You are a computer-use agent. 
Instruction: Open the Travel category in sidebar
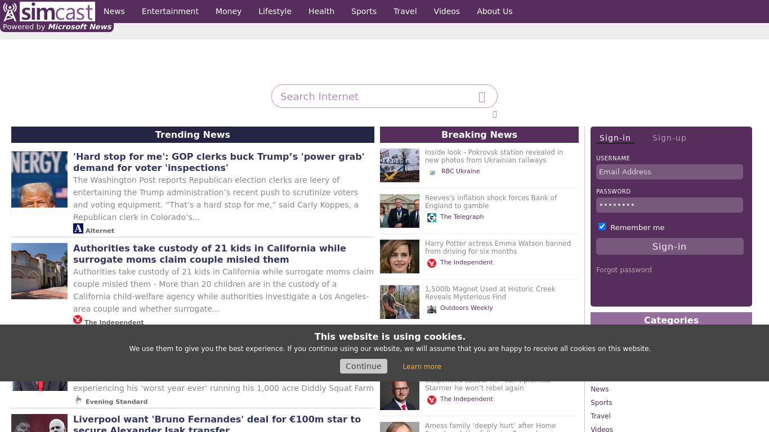tap(601, 416)
